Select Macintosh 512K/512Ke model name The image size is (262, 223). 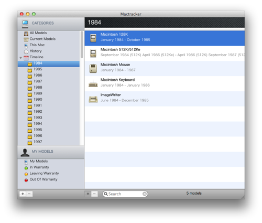click(120, 49)
